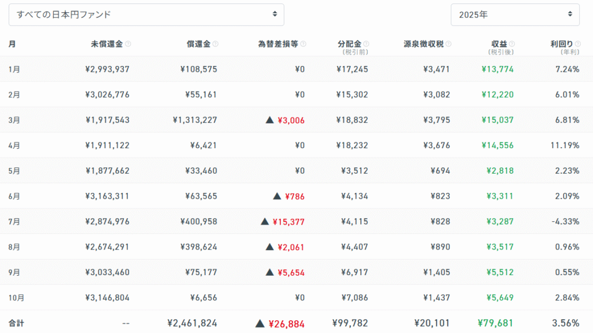This screenshot has height=333, width=593.
Task: Open the 2025年 year selector
Action: pos(515,14)
